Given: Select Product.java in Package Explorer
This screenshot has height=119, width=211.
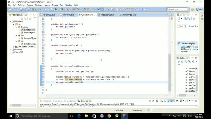Looking at the screenshot, I should (x=29, y=33).
